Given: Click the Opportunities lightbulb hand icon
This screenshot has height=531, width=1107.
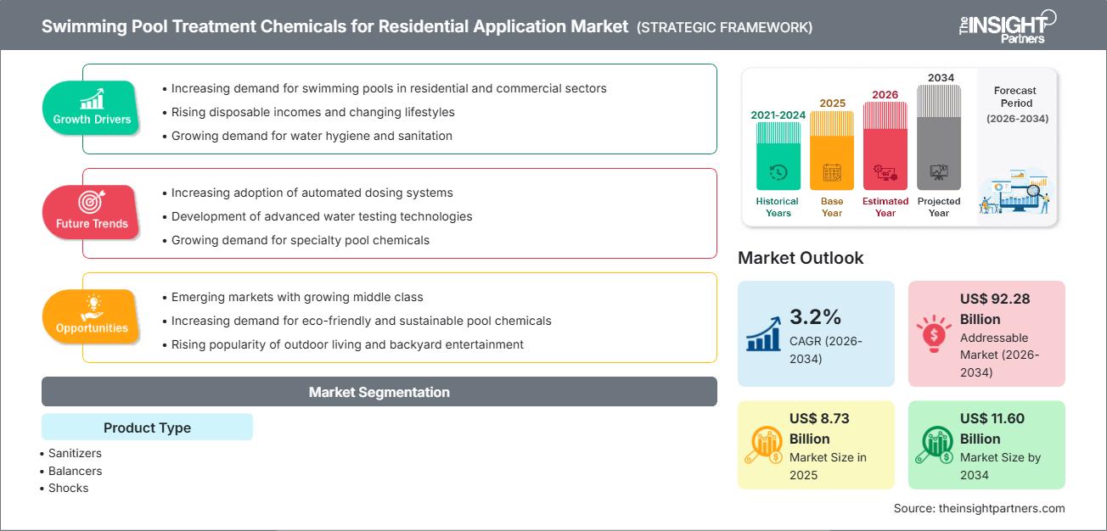Looking at the screenshot, I should pyautogui.click(x=92, y=306).
